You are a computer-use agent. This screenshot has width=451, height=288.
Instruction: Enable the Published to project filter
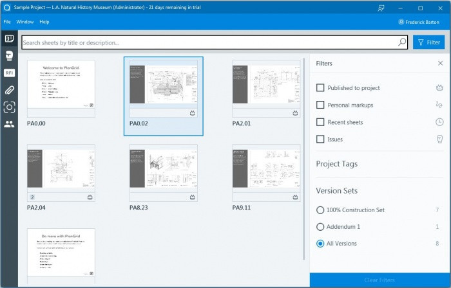point(320,88)
